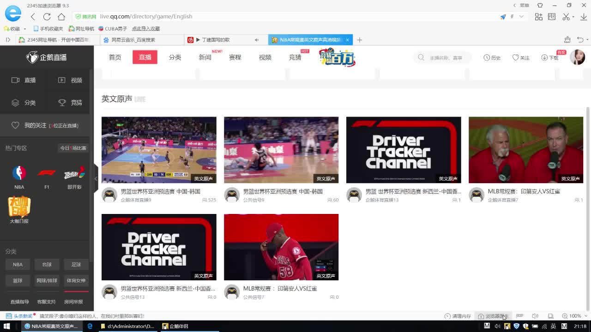
Task: Open the scissors screenshot tool
Action: [566, 17]
